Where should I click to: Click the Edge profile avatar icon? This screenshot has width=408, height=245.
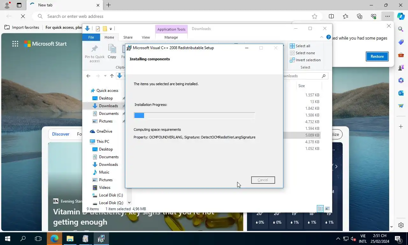pos(7,5)
